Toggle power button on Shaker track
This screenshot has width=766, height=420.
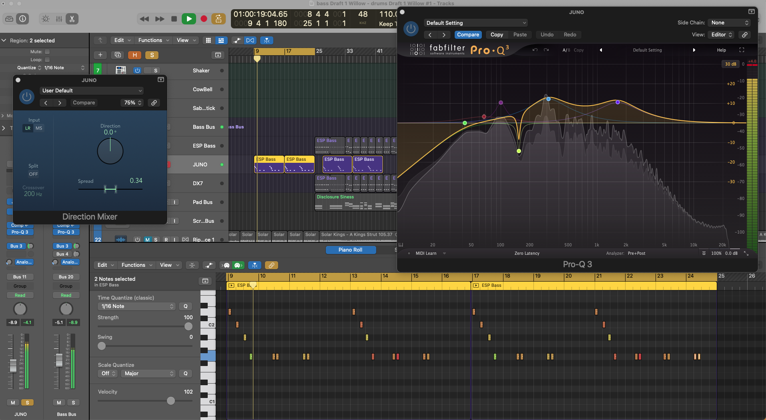[137, 70]
